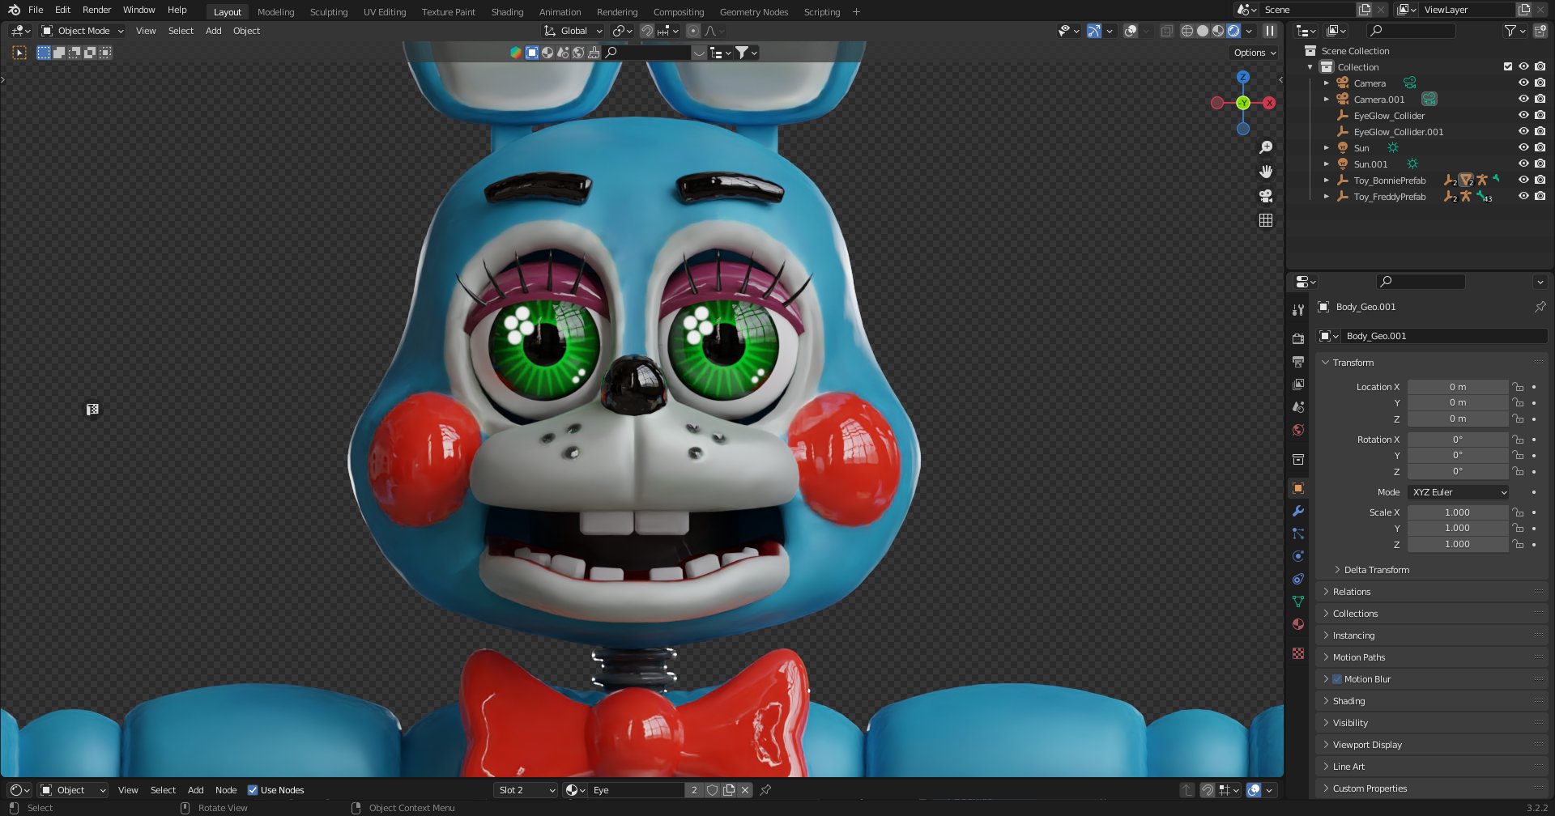The width and height of the screenshot is (1555, 816).
Task: Open the Collection properties tab
Action: coord(1298,459)
